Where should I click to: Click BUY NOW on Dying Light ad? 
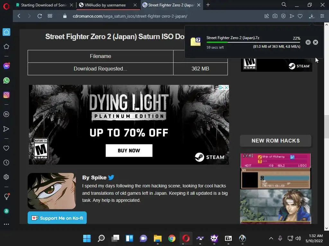[129, 151]
